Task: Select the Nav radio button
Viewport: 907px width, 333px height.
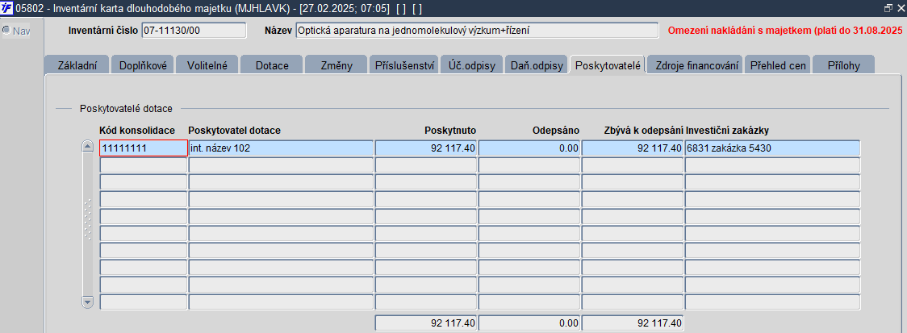Action: [x=6, y=31]
